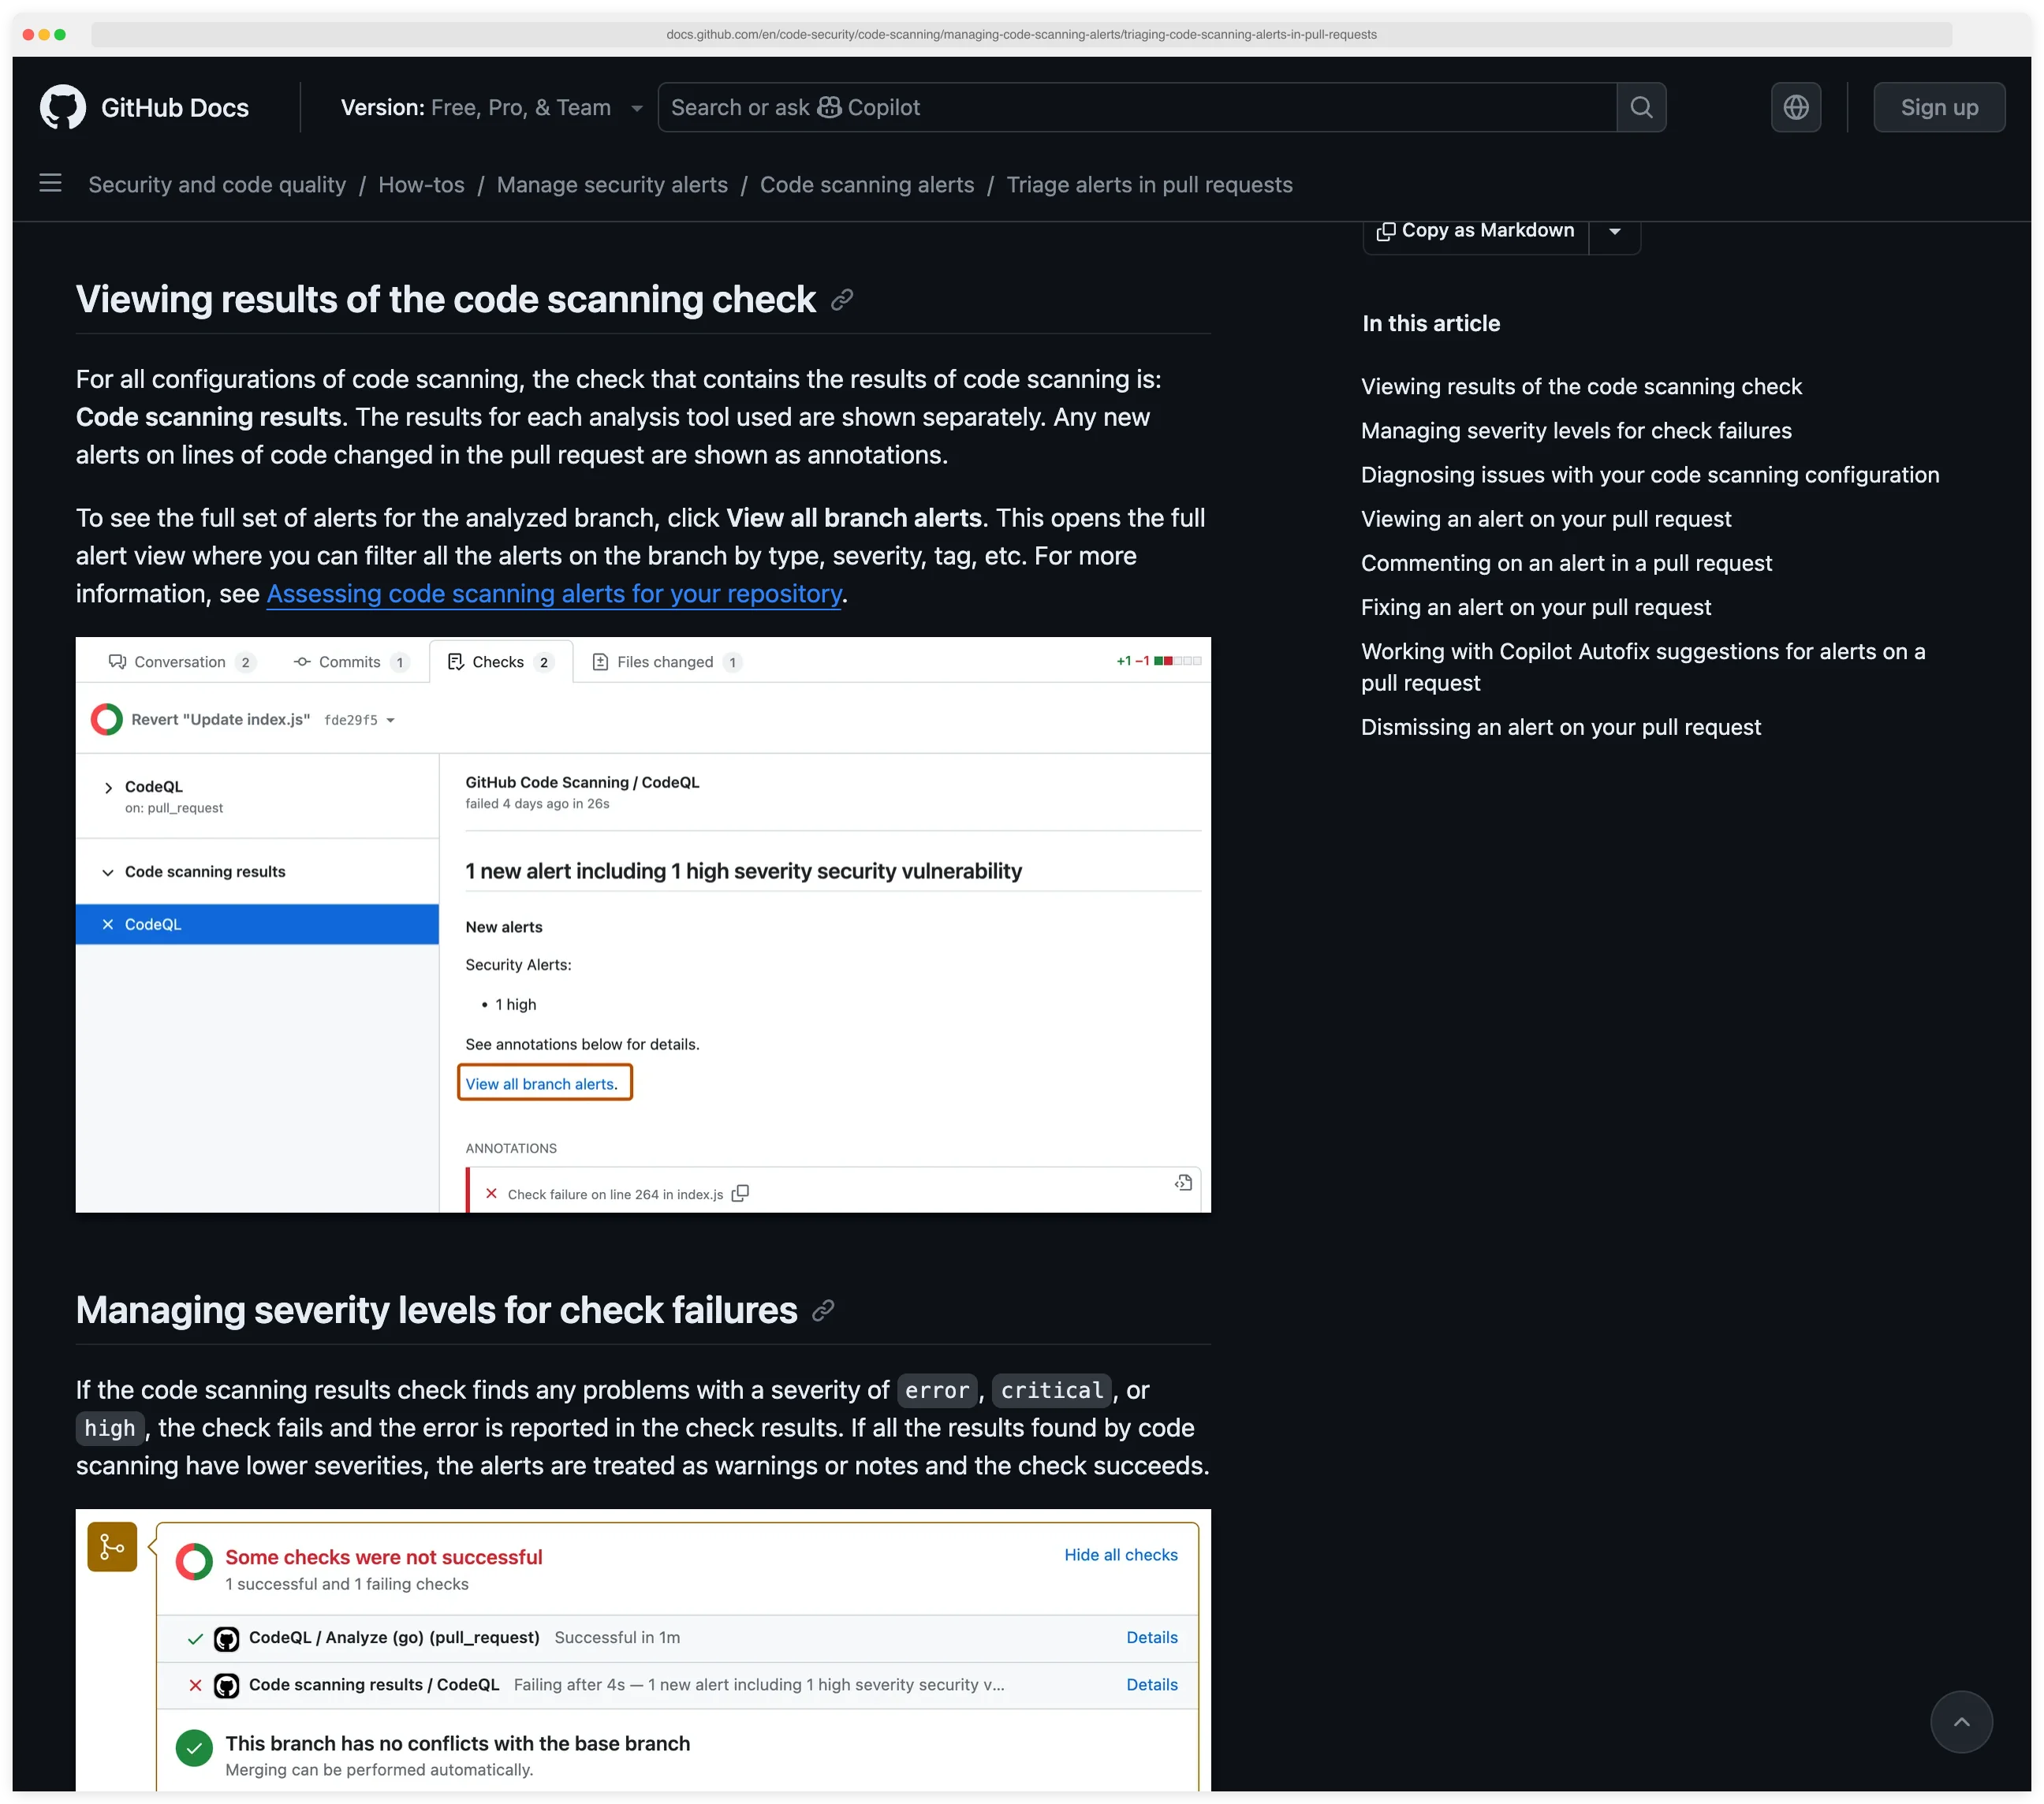Click the Sign up button

[1938, 107]
